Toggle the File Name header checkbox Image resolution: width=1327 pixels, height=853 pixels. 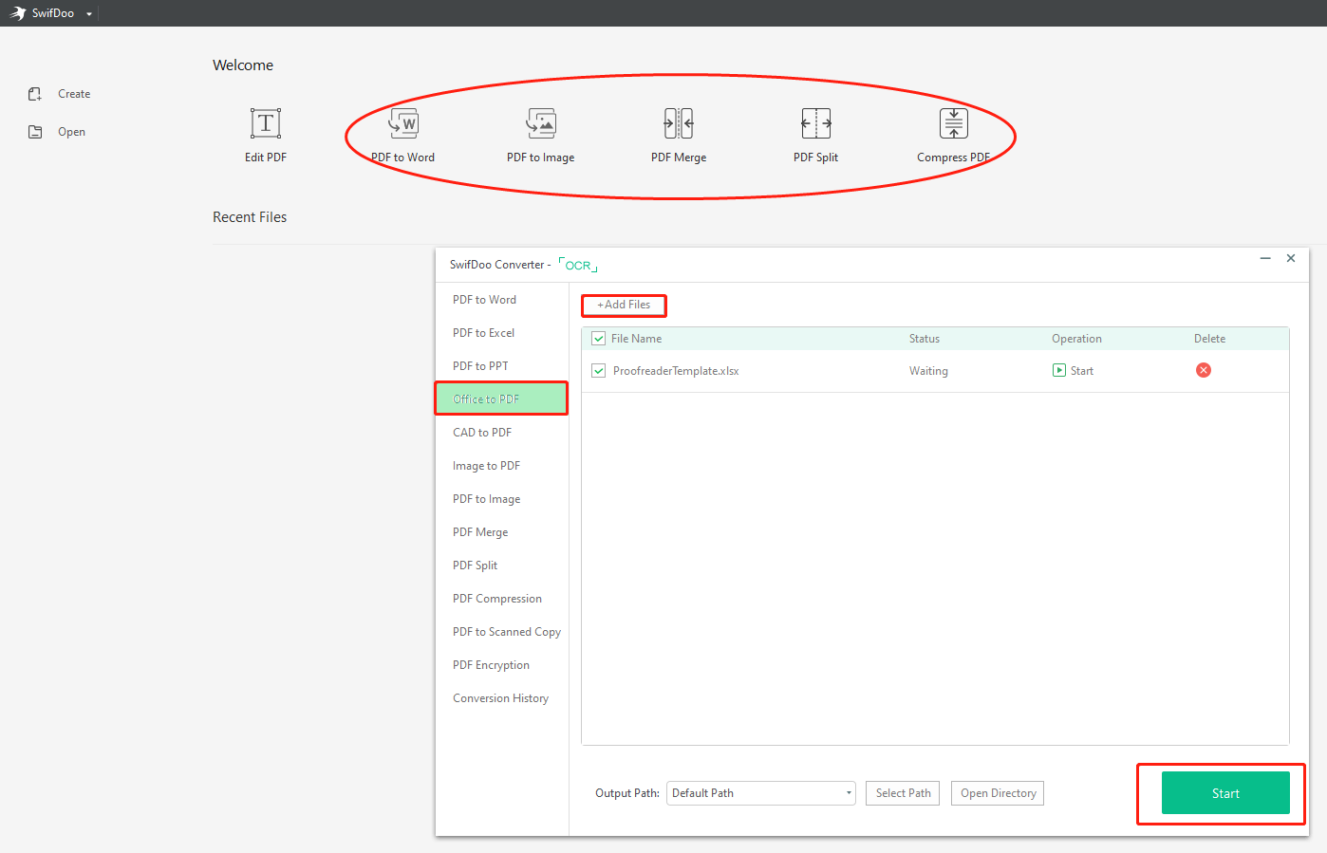[x=598, y=339]
